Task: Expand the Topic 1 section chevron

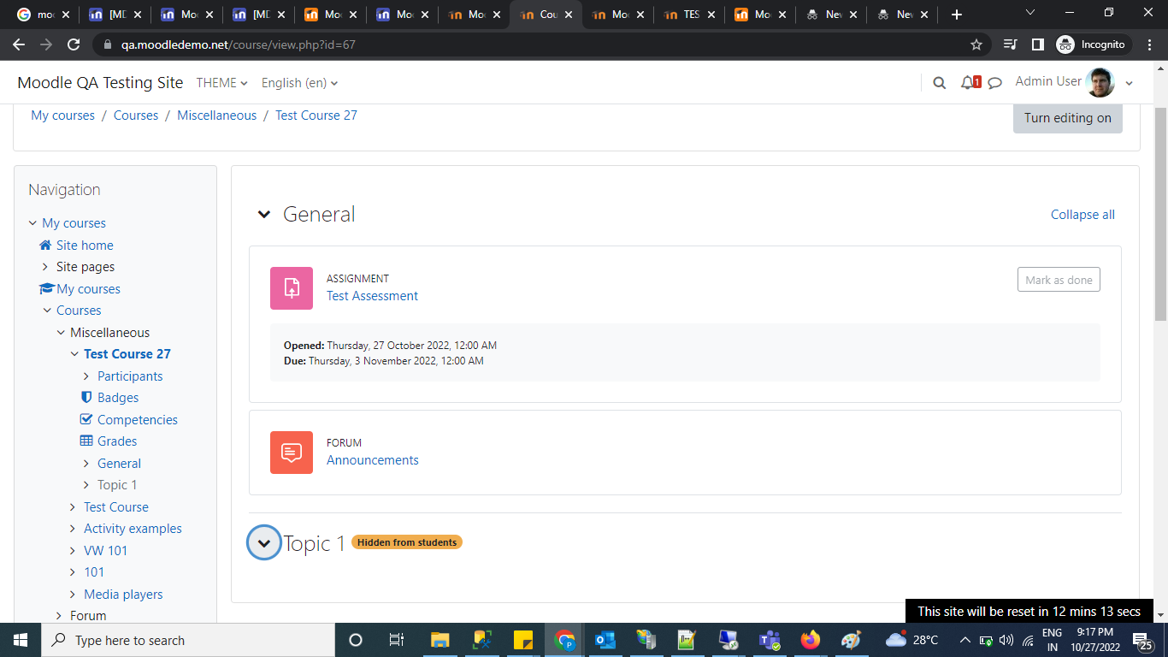Action: [x=264, y=542]
